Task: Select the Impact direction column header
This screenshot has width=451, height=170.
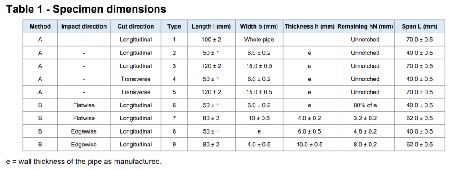Action: (x=84, y=26)
